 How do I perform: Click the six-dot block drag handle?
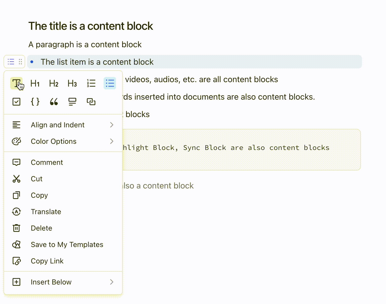[20, 62]
